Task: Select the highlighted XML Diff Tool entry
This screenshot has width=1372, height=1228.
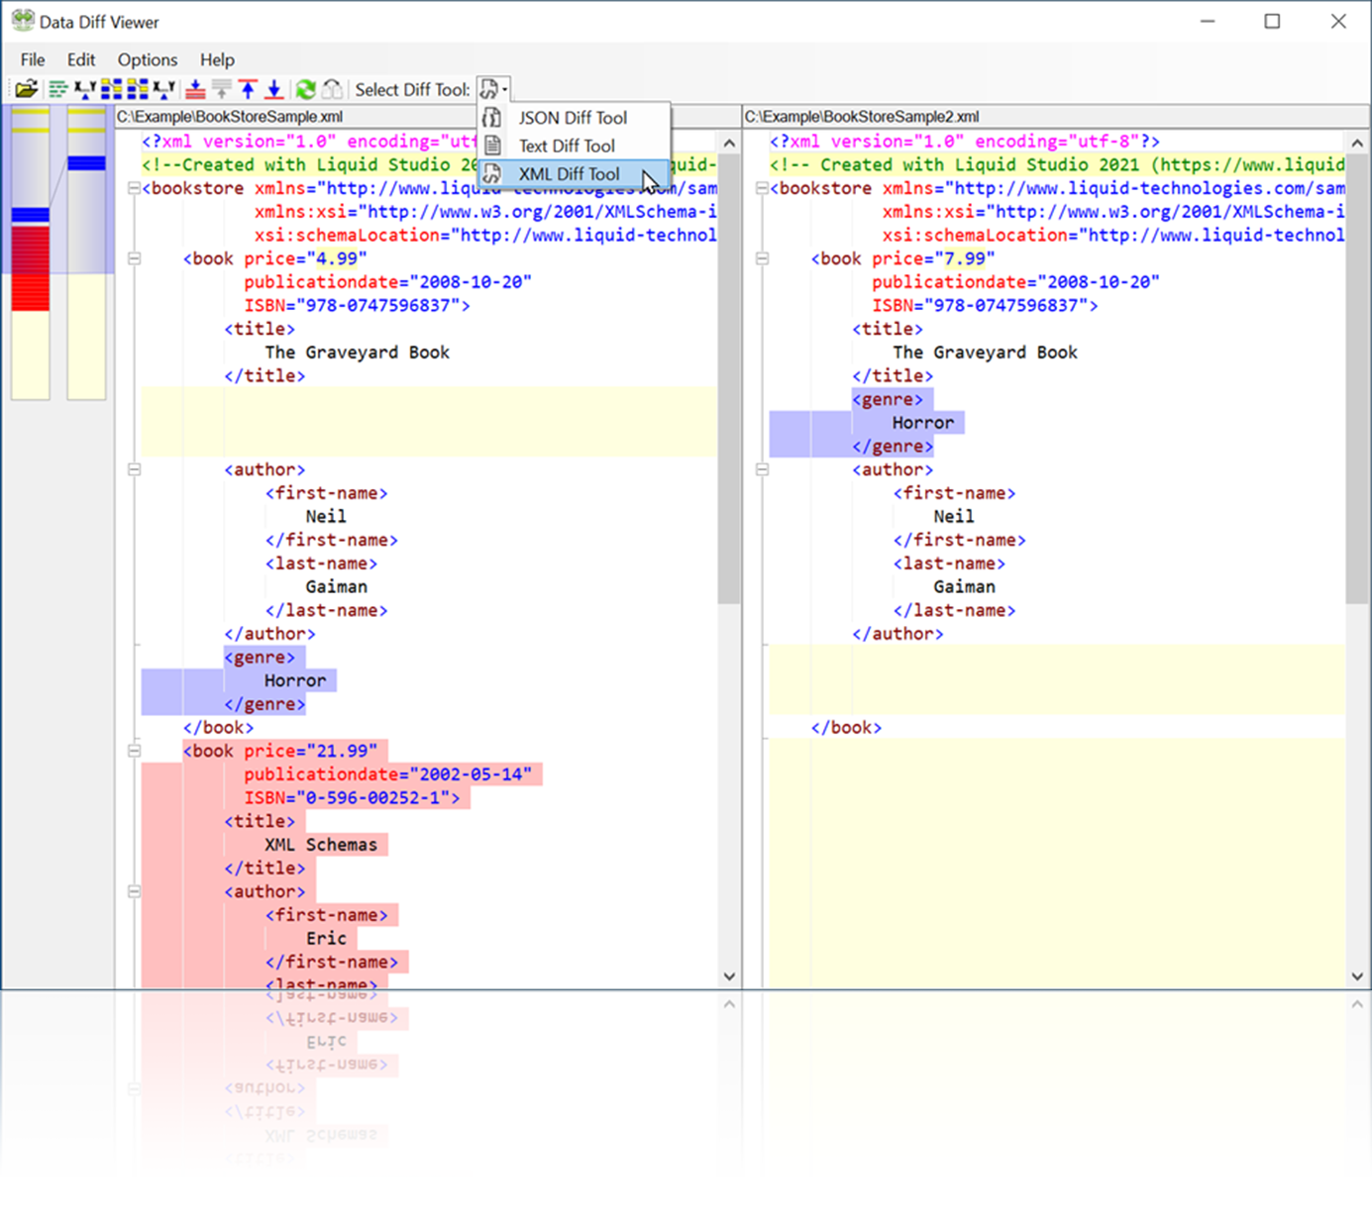Action: 574,173
